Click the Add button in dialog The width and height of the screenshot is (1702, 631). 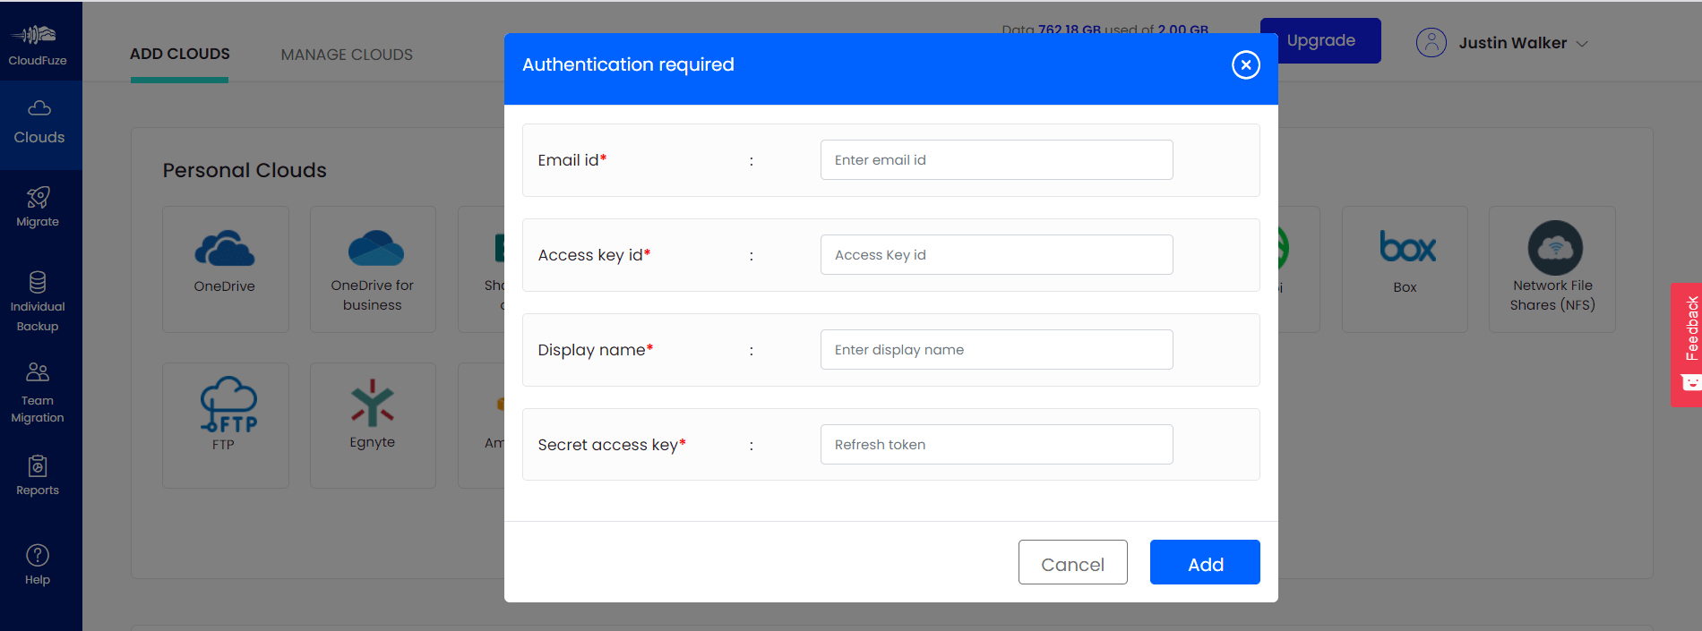(1205, 562)
